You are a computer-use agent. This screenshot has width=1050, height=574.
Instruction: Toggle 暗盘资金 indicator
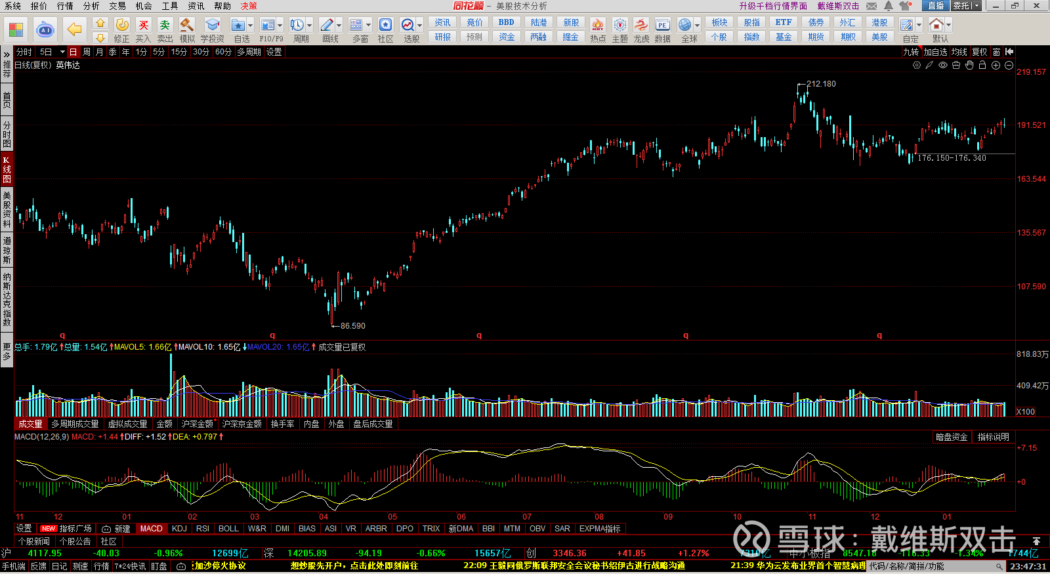click(x=952, y=437)
